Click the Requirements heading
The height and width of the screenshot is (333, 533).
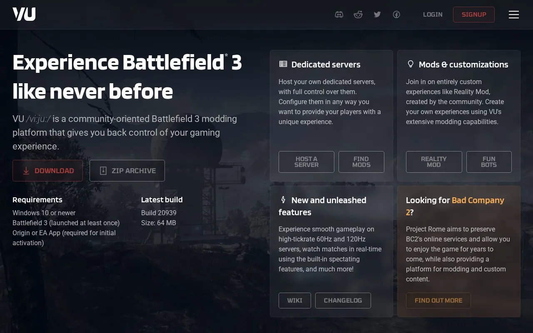pos(37,200)
